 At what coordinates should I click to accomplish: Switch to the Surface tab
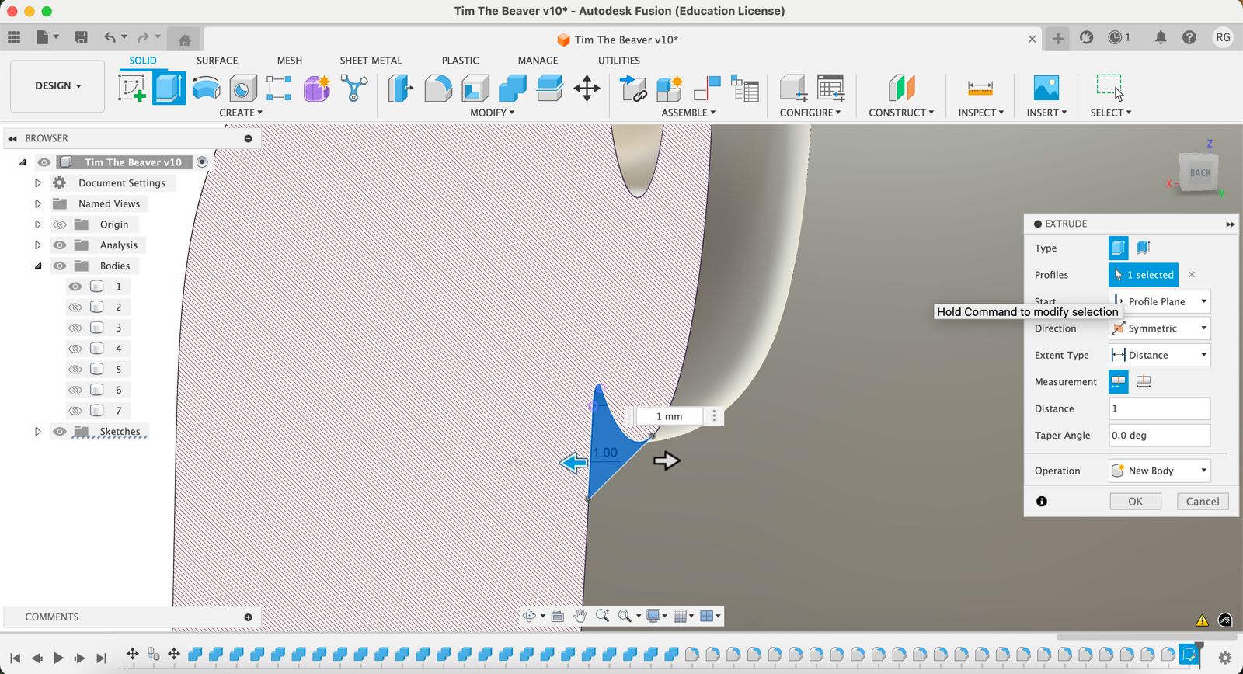[x=217, y=61]
